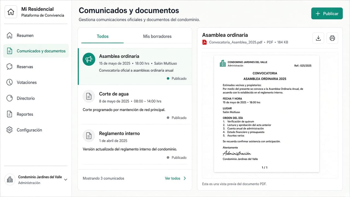Click the Ref.: 025/2025 text in preview
Image resolution: width=350 pixels, height=197 pixels.
303,66
